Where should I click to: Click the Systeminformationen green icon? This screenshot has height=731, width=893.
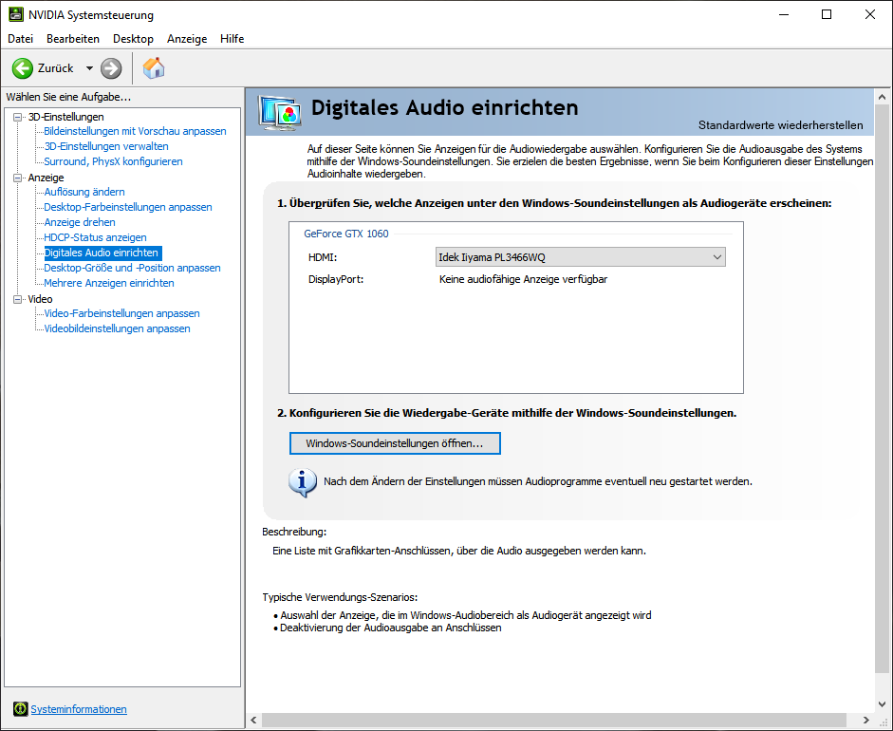coord(21,709)
